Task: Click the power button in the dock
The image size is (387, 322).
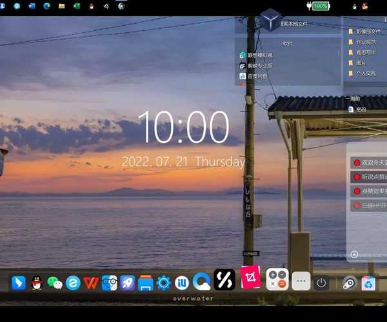Action: (322, 283)
